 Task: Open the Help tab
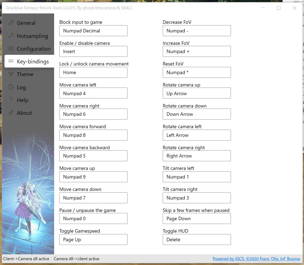pyautogui.click(x=29, y=100)
